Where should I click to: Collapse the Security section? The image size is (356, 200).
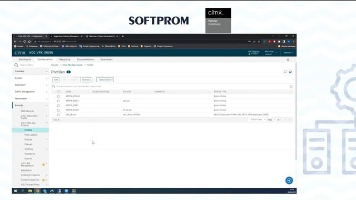[x=31, y=105]
